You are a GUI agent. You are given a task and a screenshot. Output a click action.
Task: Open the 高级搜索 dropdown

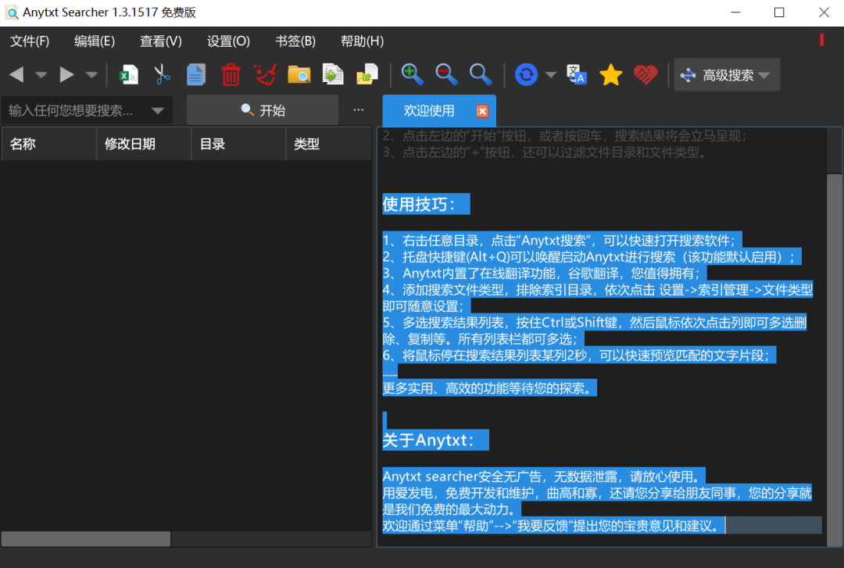727,75
